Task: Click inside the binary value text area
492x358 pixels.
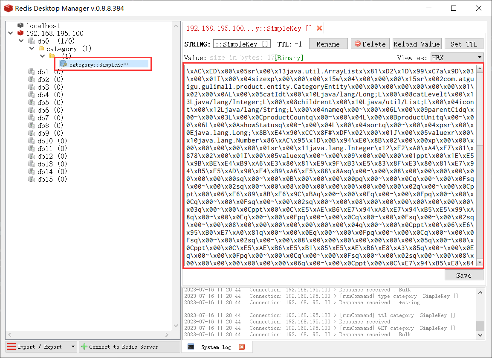Action: tap(330, 166)
